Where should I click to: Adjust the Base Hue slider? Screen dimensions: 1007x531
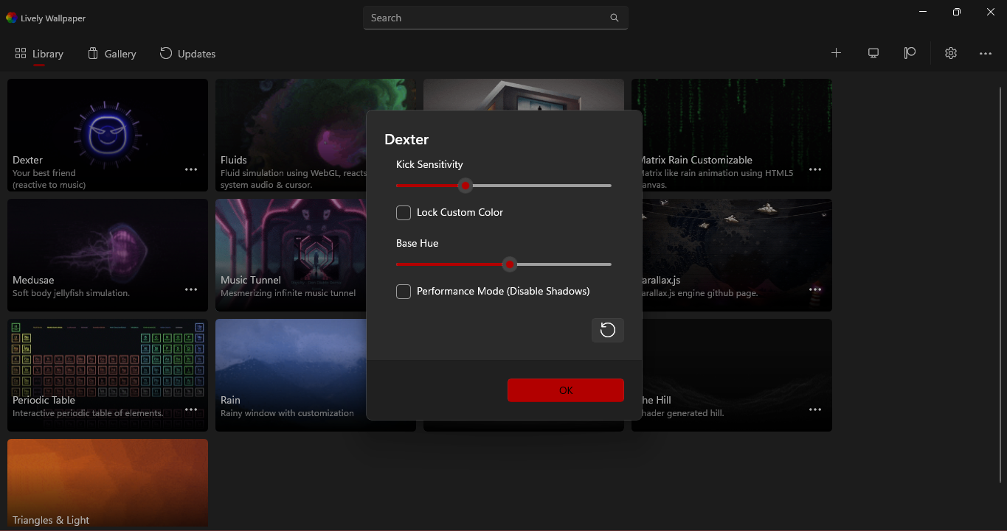pos(504,264)
